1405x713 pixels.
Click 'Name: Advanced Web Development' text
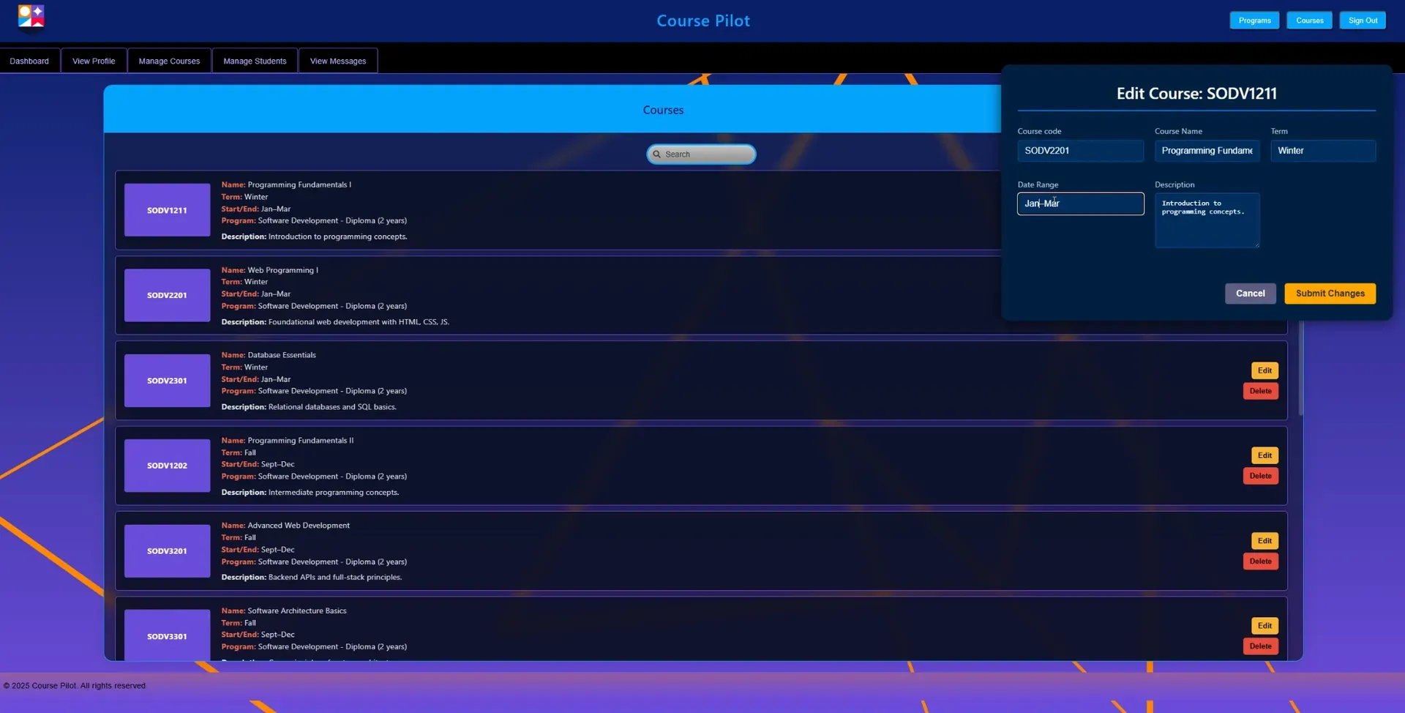[x=285, y=526]
